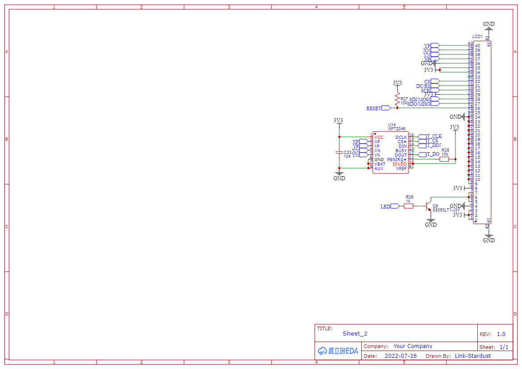
Task: Click the 3V3 symbol on LCD1 pin 29
Action: point(431,95)
